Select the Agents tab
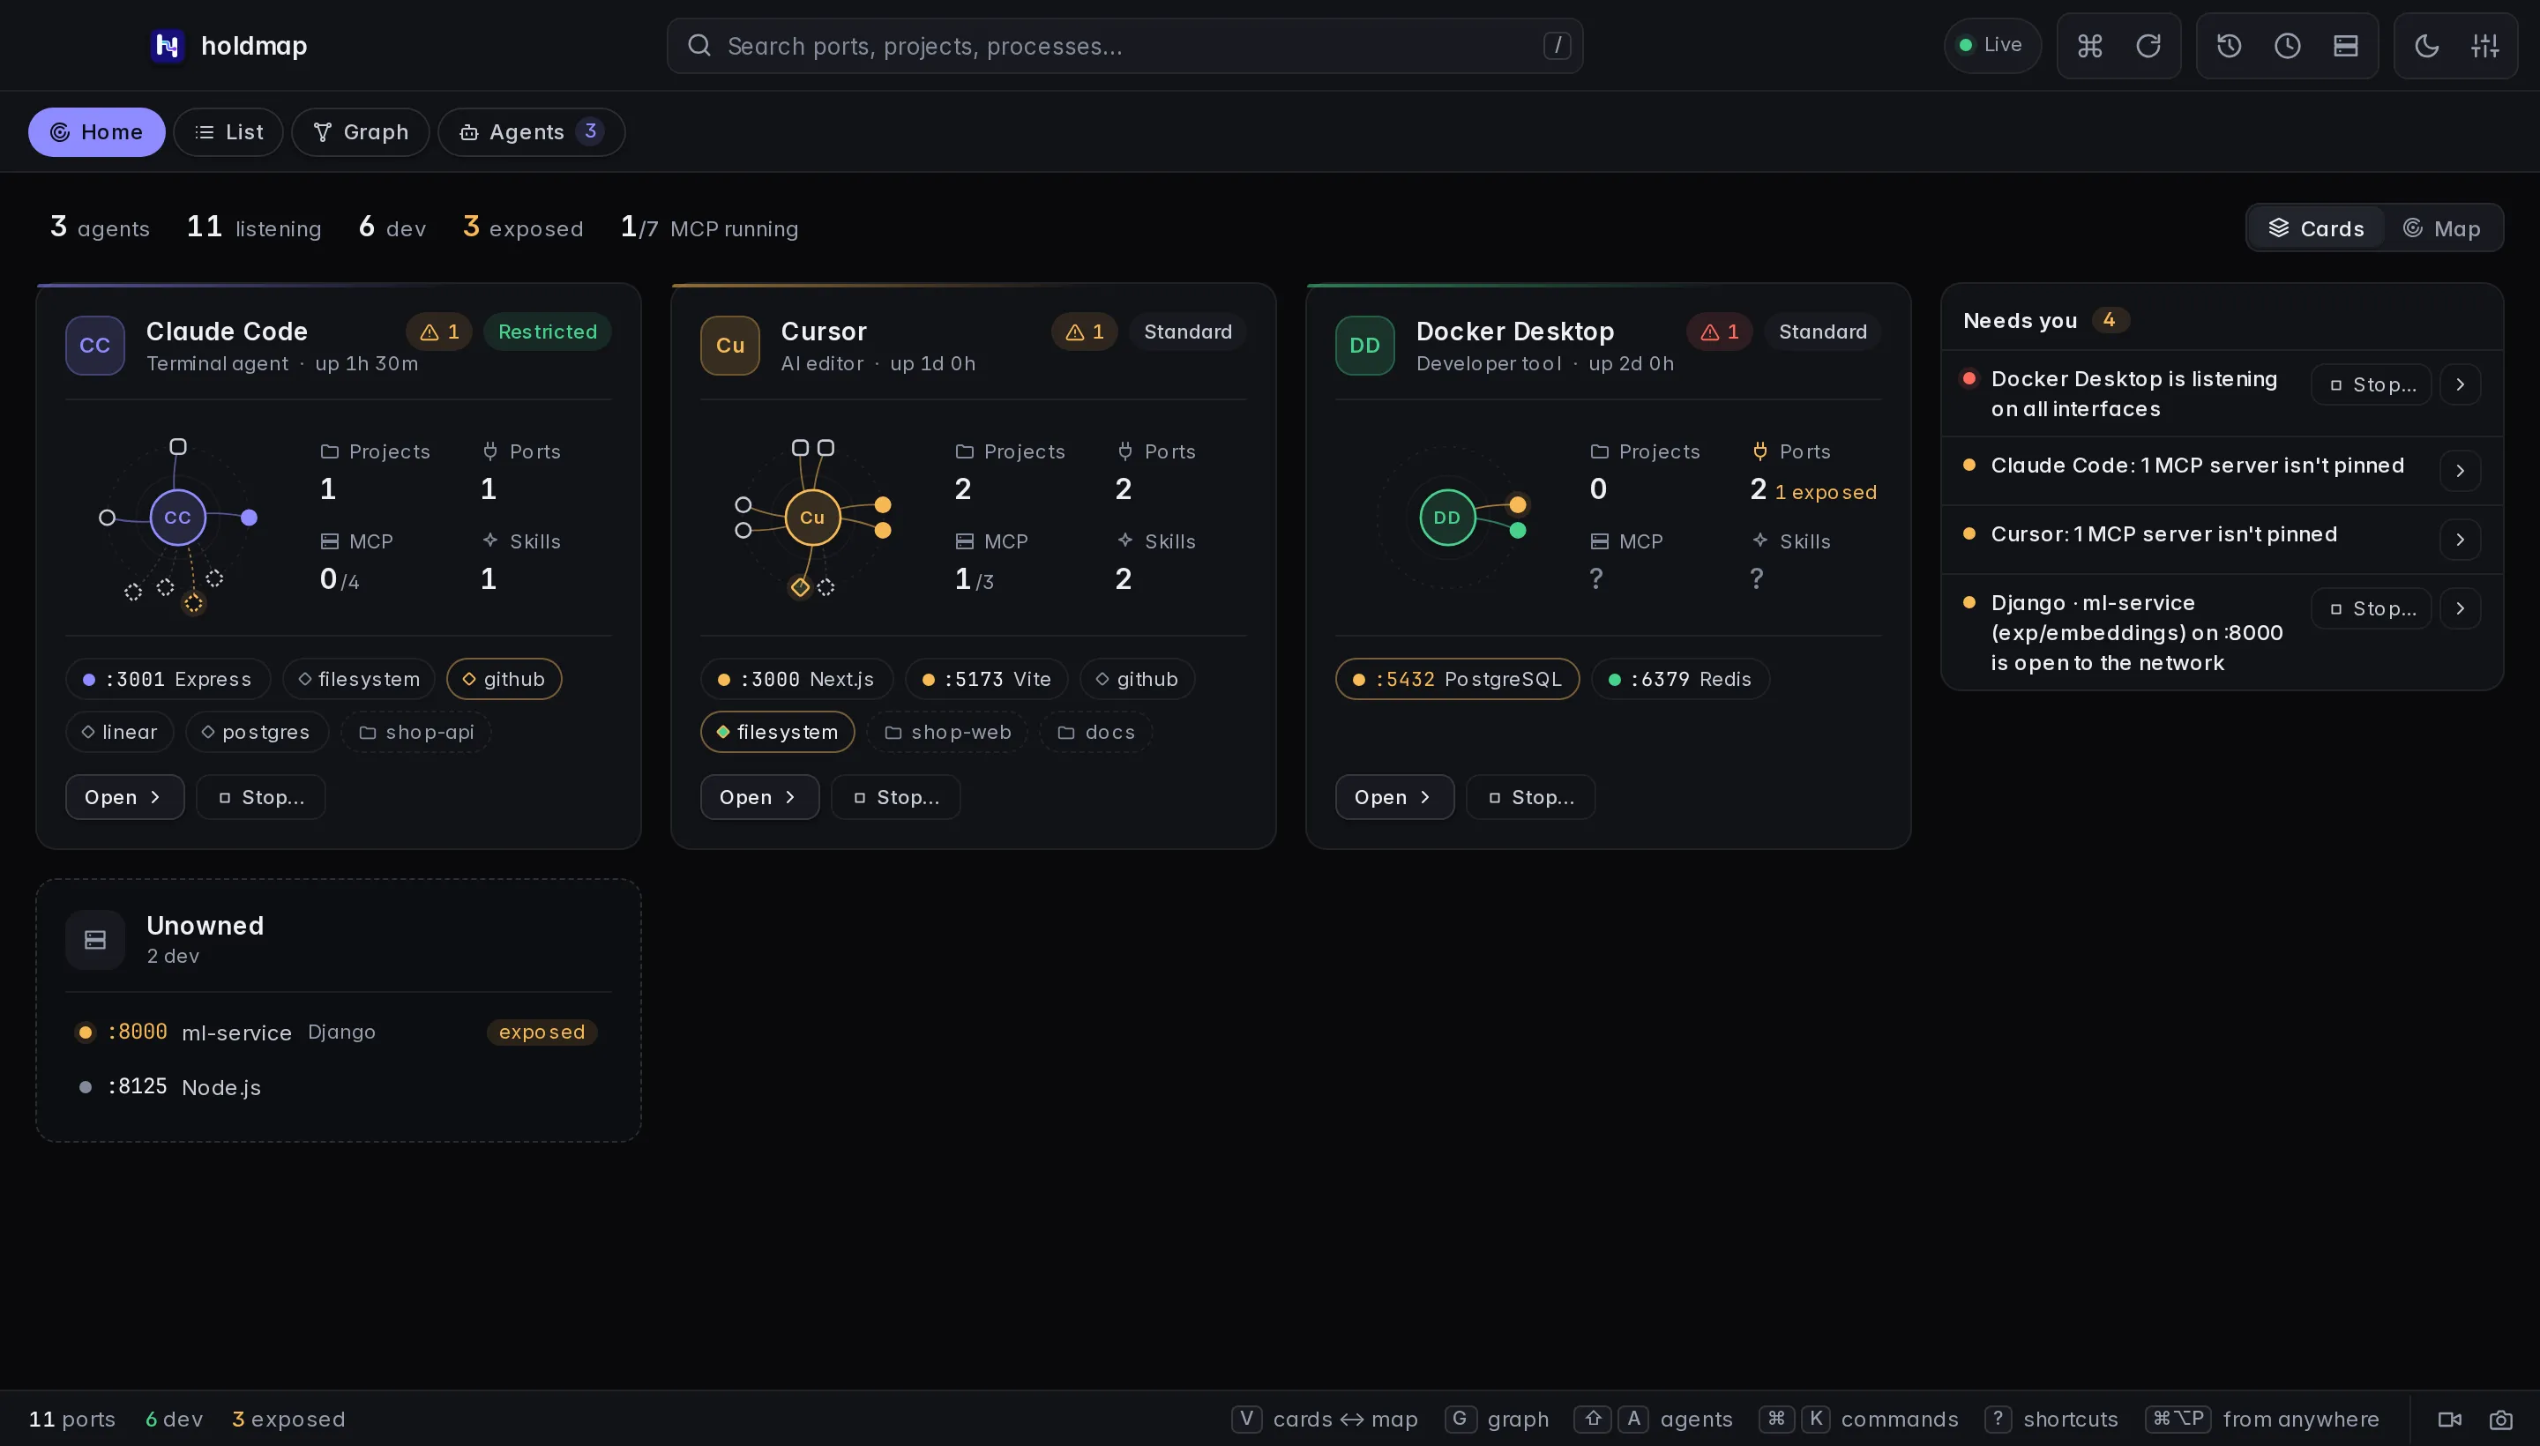The image size is (2540, 1446). [x=532, y=132]
